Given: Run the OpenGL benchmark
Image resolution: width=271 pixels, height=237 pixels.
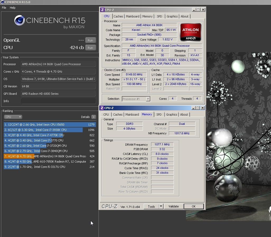Looking at the screenshot, I should click(x=90, y=40).
